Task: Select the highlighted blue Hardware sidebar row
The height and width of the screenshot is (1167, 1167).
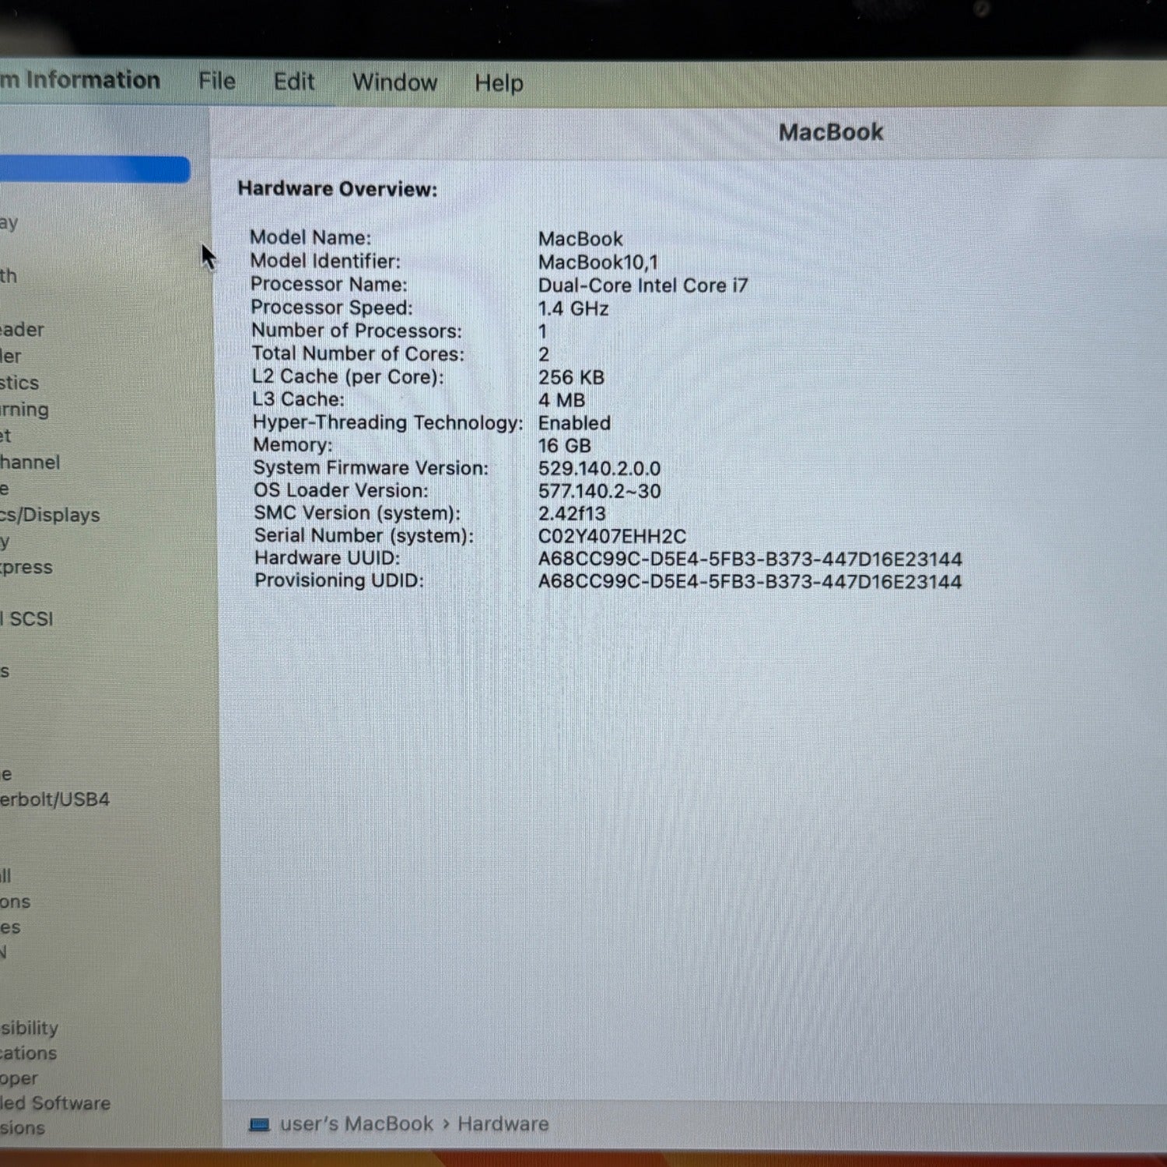Action: point(93,170)
